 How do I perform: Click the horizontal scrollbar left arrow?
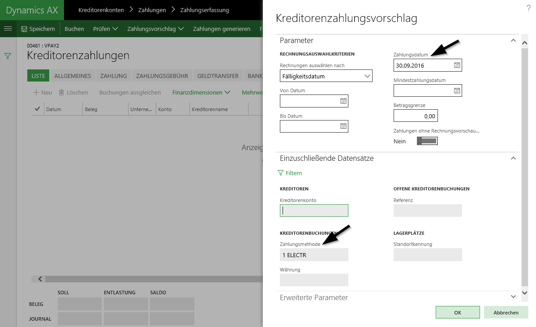[x=40, y=279]
